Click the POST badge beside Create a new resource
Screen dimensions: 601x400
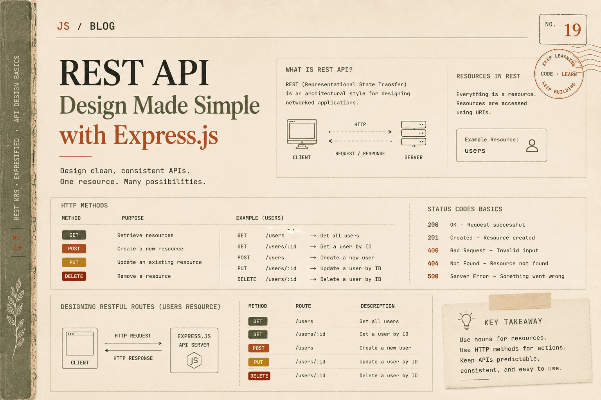[x=74, y=249]
